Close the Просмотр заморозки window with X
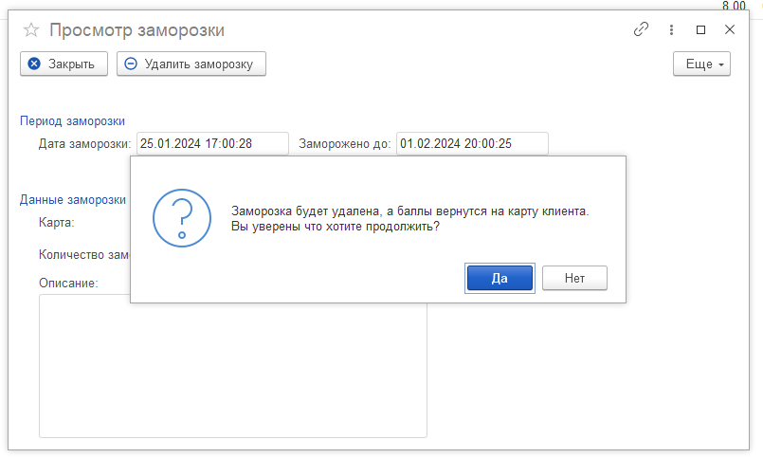 (730, 29)
